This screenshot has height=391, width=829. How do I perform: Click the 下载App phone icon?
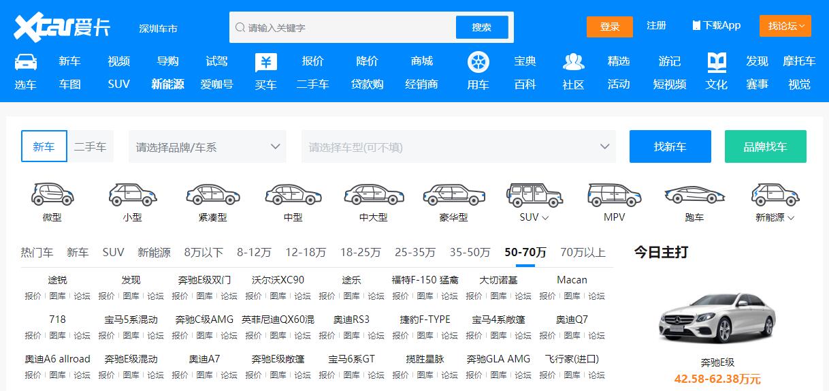[696, 25]
